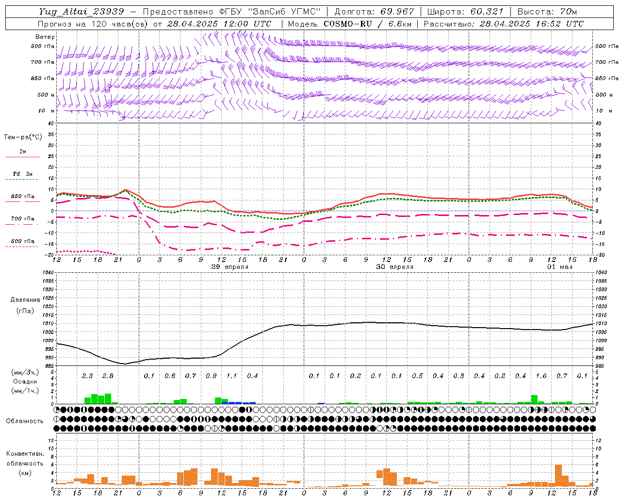Click the text Прогноз на 120 часа(ов)
The image size is (621, 497).
(x=93, y=24)
